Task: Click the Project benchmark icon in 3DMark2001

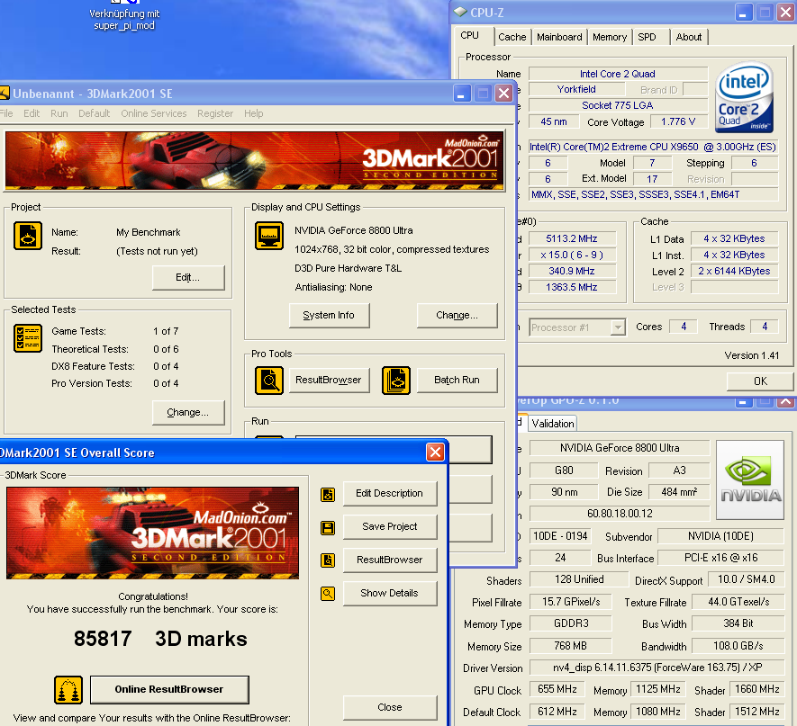Action: [27, 236]
